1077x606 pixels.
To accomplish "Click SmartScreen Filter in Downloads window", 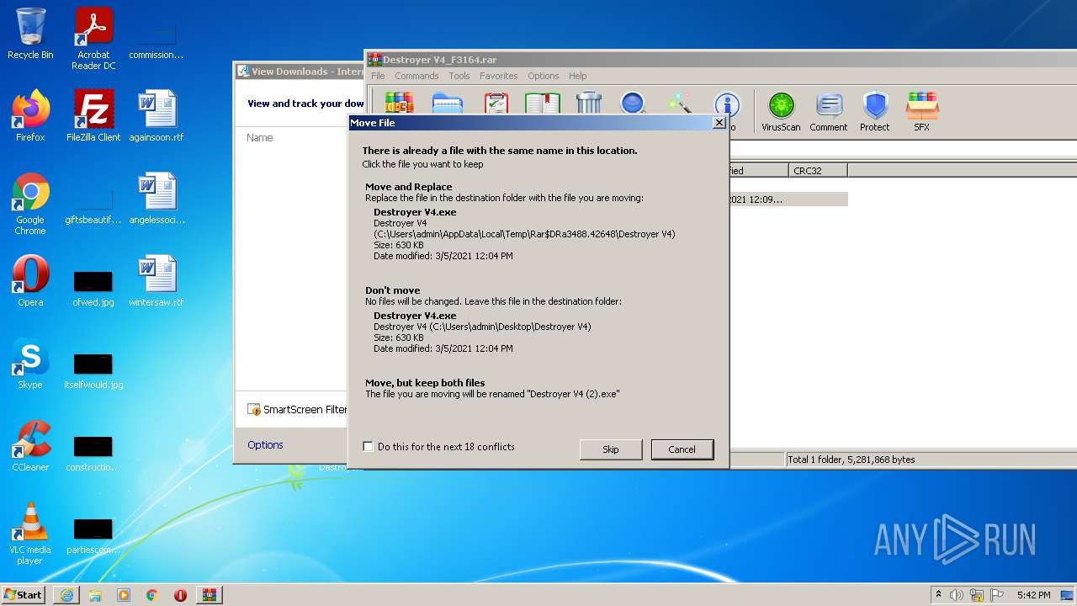I will coord(297,410).
